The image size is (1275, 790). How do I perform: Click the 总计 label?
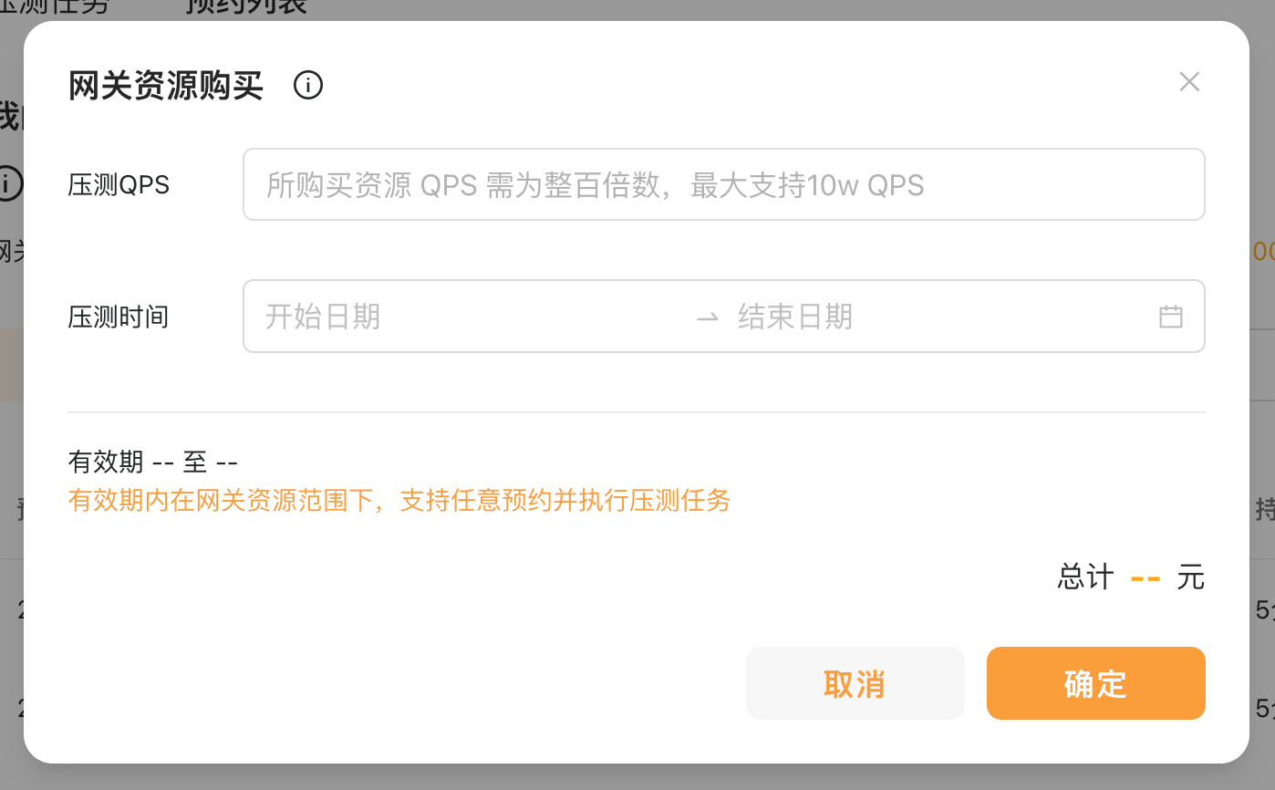(x=1085, y=577)
